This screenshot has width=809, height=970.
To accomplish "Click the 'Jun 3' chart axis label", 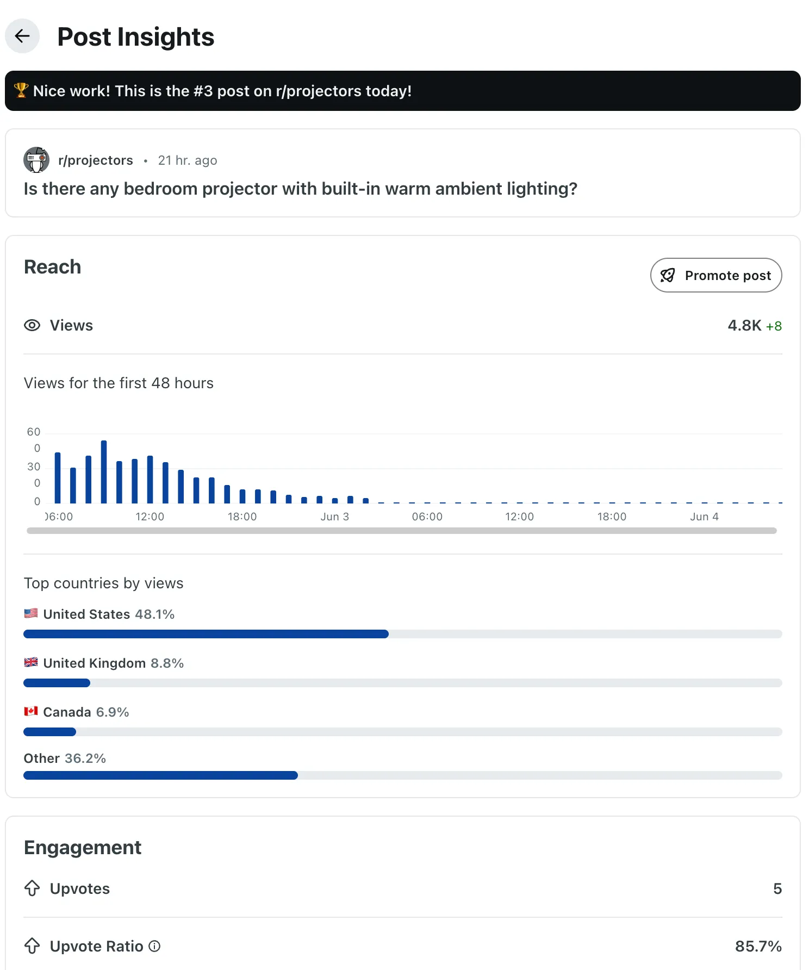I will click(x=334, y=517).
